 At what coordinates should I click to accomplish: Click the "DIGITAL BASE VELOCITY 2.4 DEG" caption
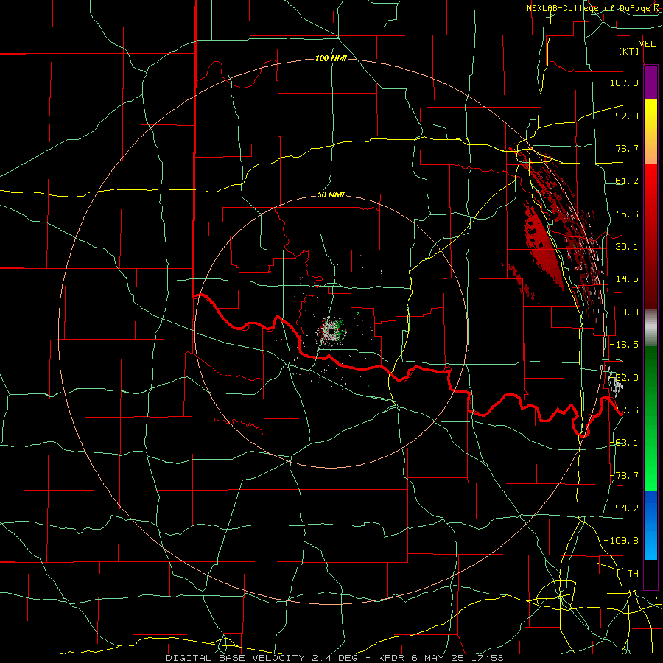(x=262, y=658)
